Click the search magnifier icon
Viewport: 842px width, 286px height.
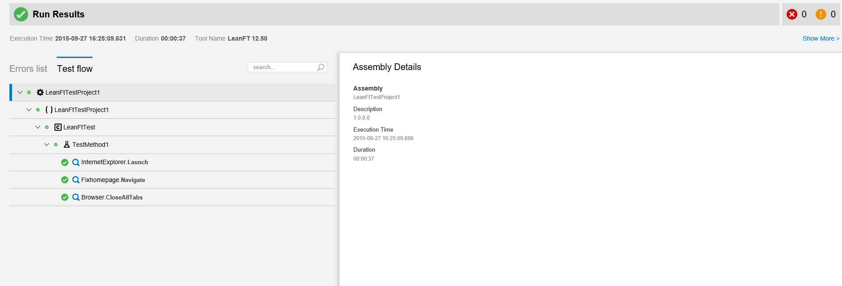321,67
